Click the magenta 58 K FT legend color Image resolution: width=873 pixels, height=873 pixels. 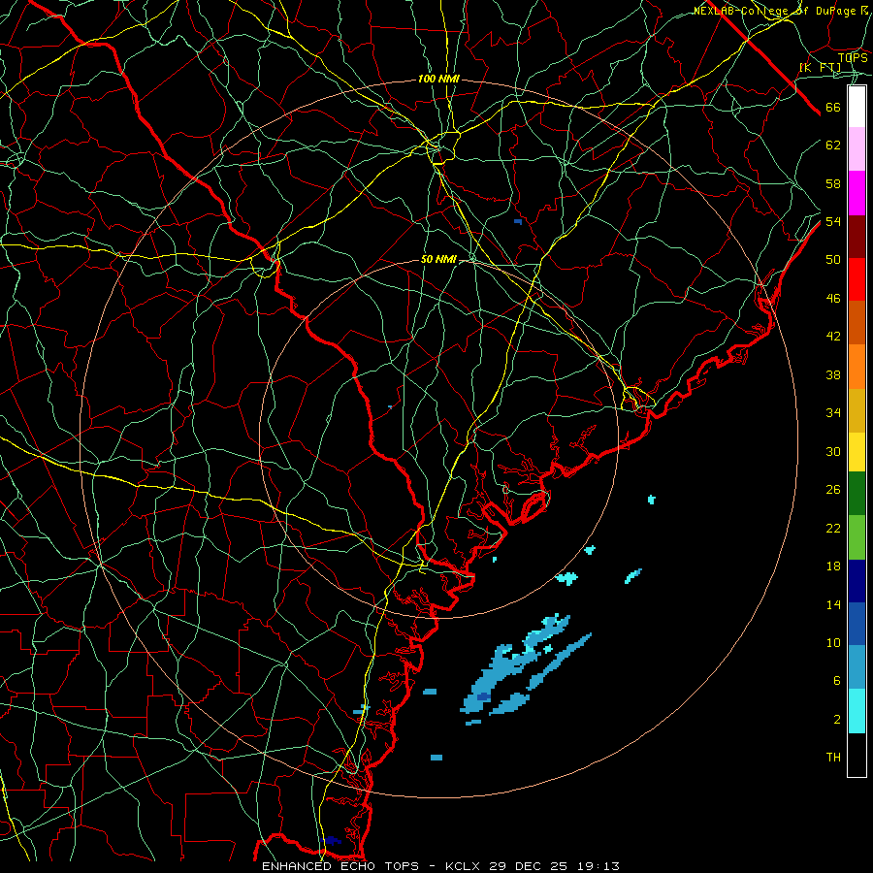(857, 193)
